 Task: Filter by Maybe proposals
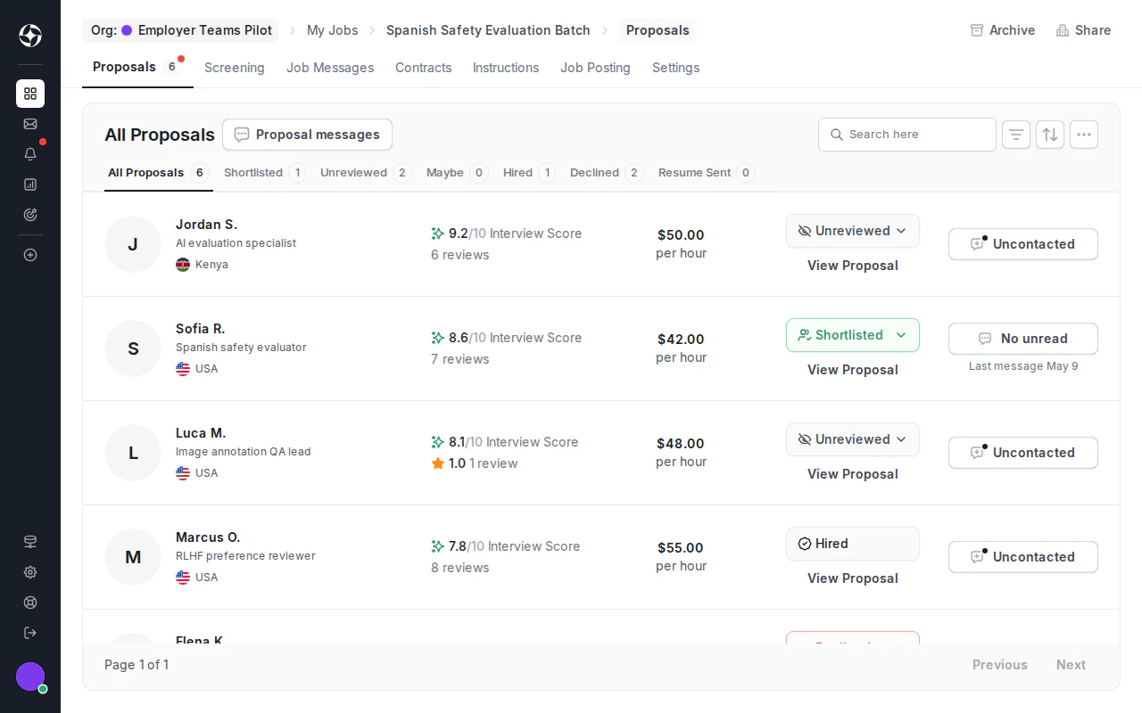click(x=457, y=173)
